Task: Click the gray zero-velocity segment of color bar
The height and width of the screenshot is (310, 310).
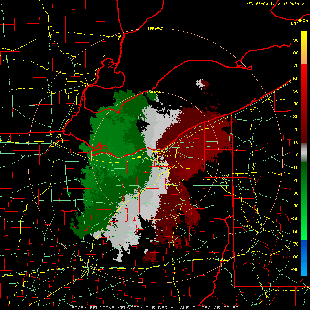Action: [x=304, y=153]
